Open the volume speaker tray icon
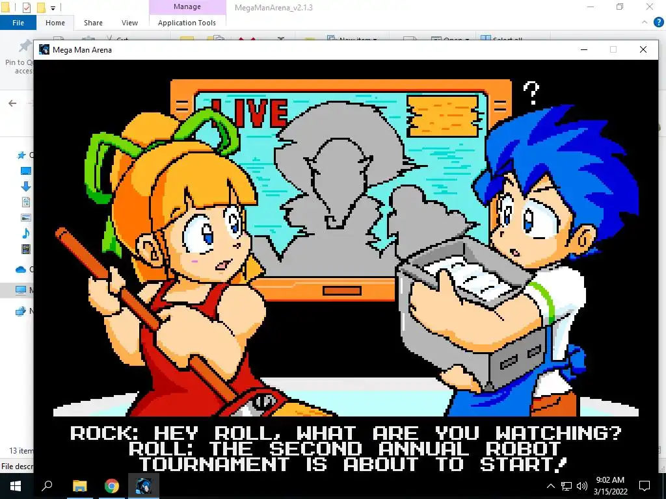 pyautogui.click(x=582, y=486)
